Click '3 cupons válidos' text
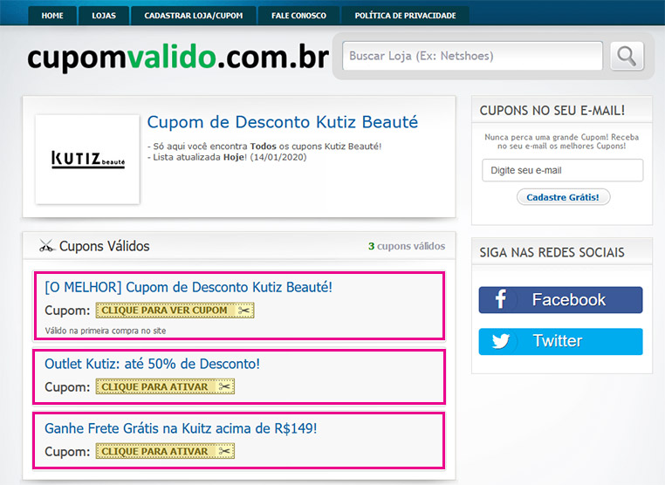This screenshot has width=665, height=485. [407, 246]
